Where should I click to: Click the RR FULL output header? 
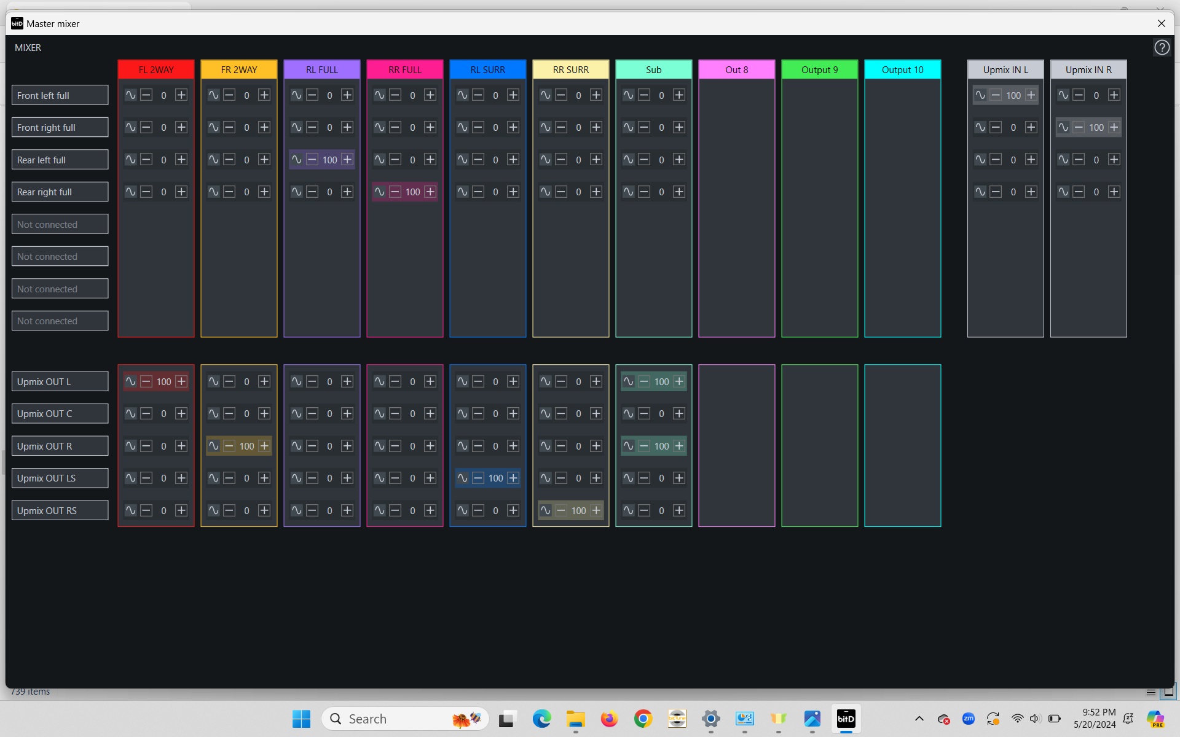[405, 69]
